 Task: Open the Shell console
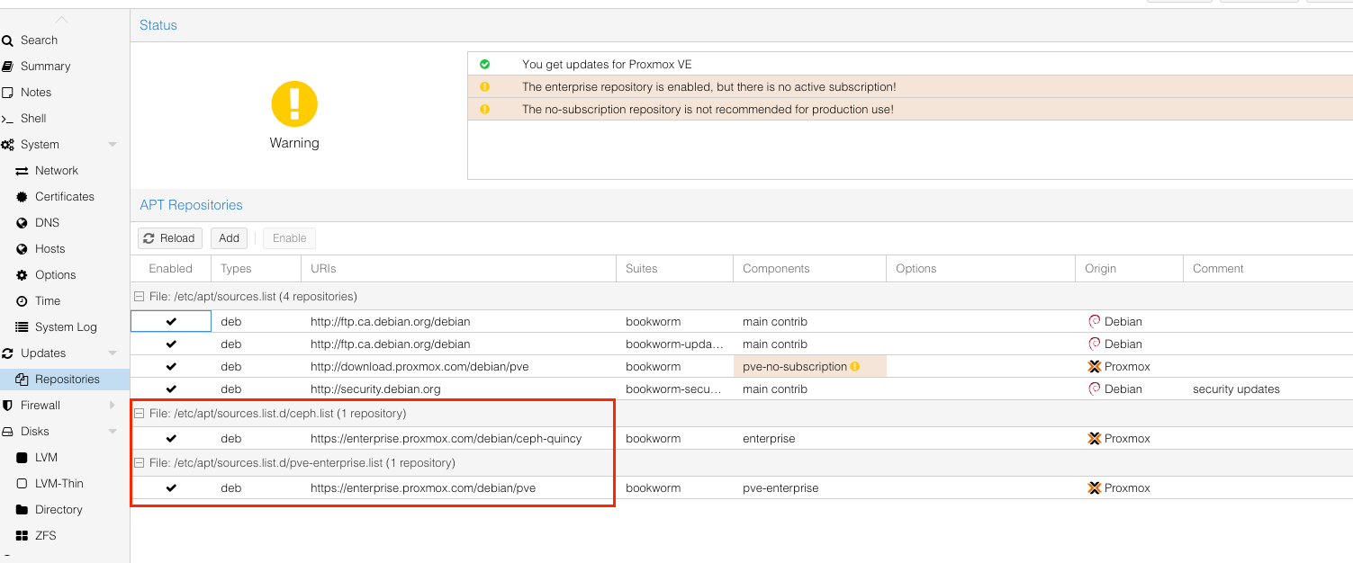click(33, 118)
